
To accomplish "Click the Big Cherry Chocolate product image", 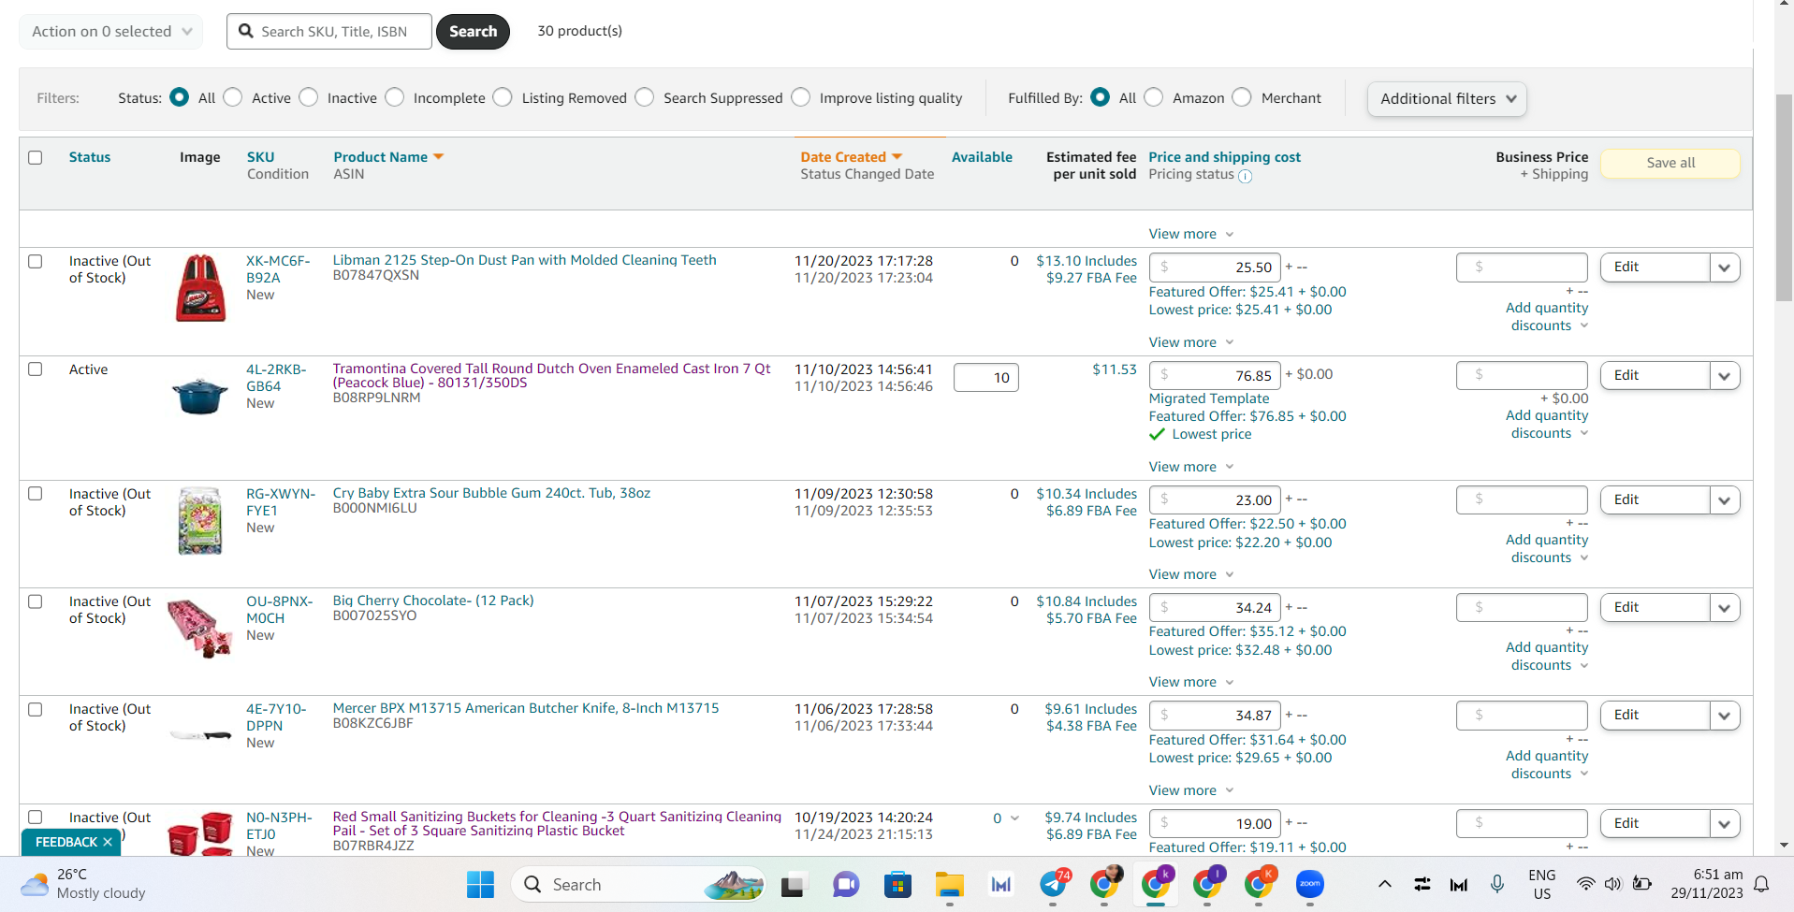I will point(200,628).
